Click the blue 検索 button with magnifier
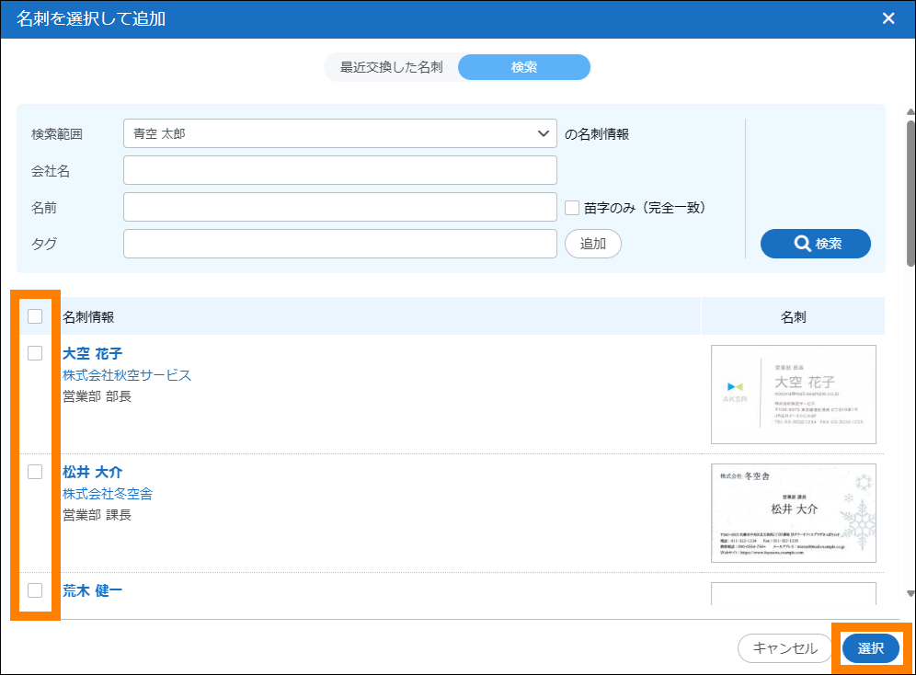The height and width of the screenshot is (675, 916). (815, 244)
